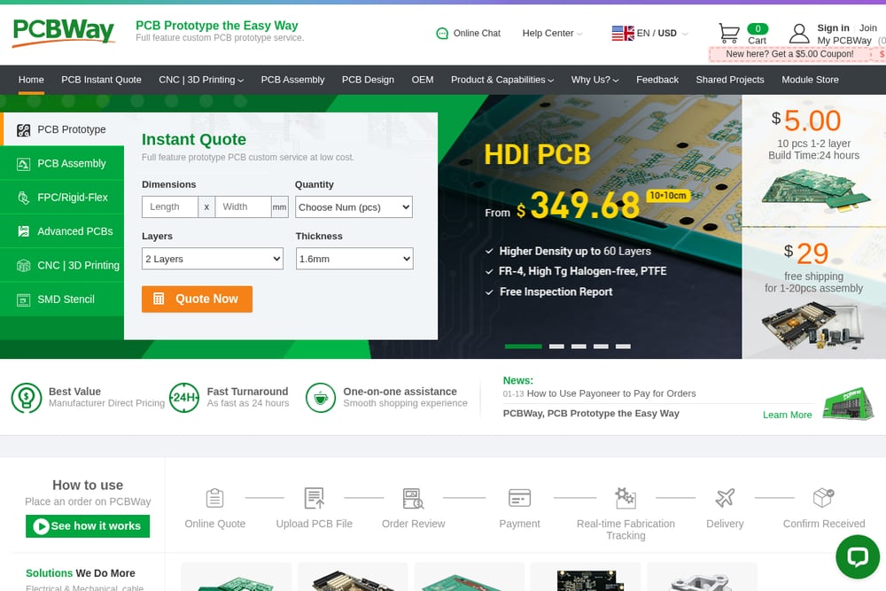
Task: Click the Payment card icon
Action: point(519,498)
